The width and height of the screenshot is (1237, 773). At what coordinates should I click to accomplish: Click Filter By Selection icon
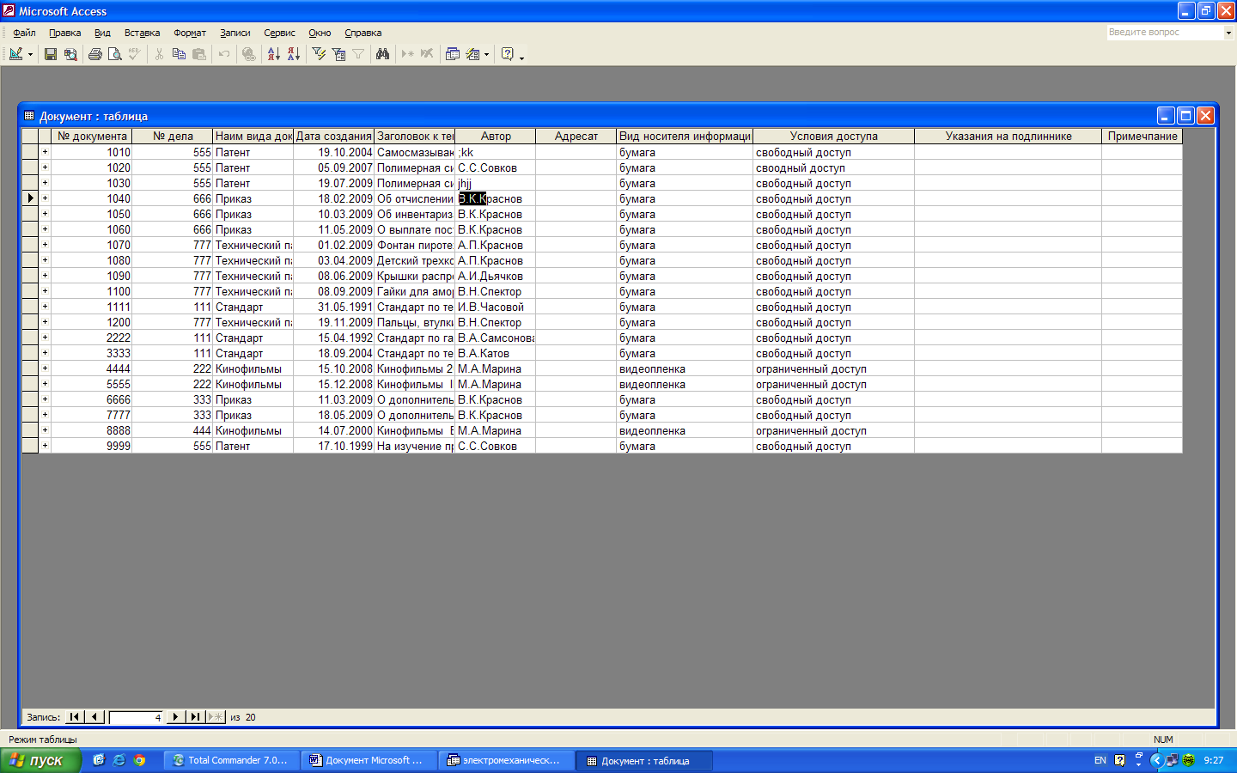(x=319, y=54)
